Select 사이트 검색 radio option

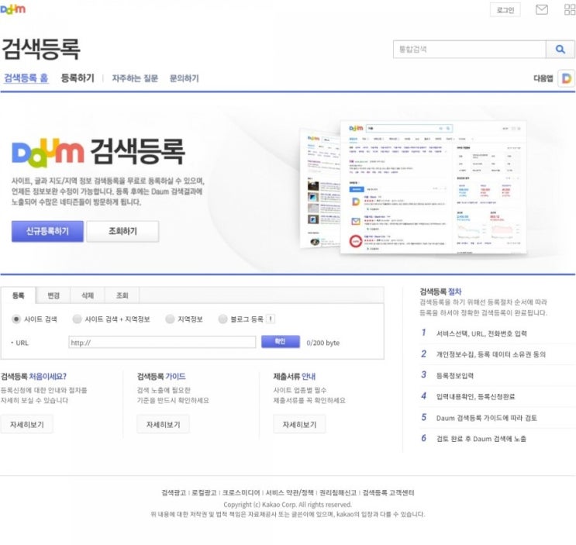16,319
